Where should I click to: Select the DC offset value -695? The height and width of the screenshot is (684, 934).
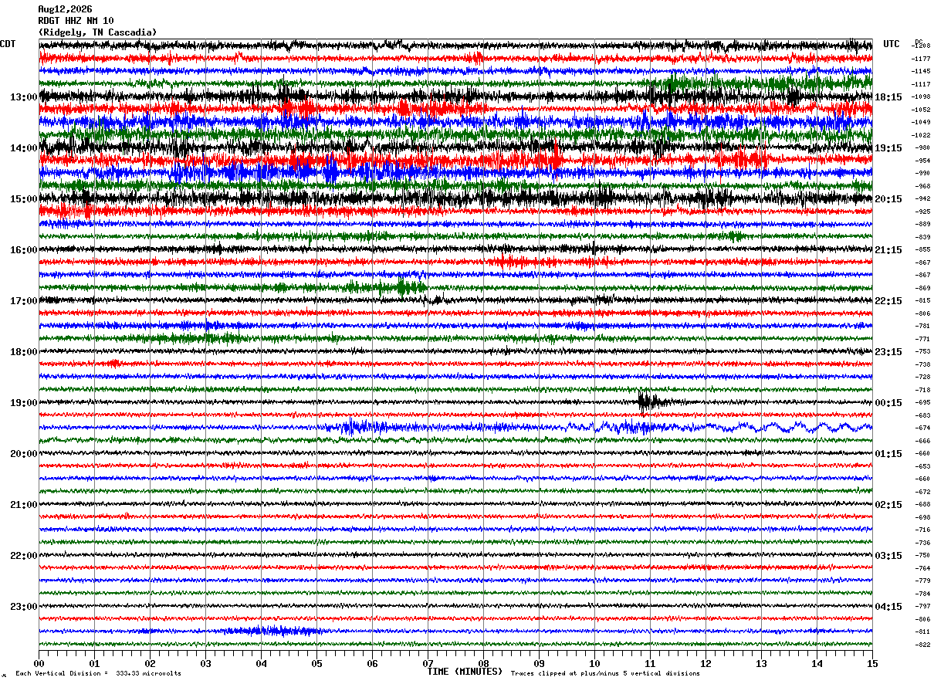(923, 403)
